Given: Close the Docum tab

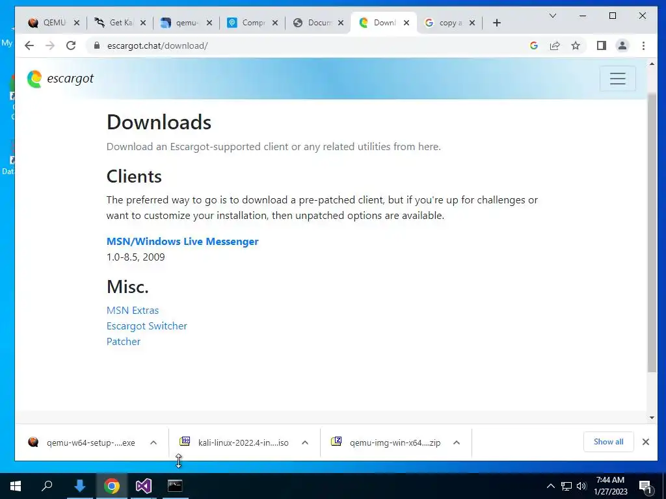Looking at the screenshot, I should pyautogui.click(x=341, y=23).
